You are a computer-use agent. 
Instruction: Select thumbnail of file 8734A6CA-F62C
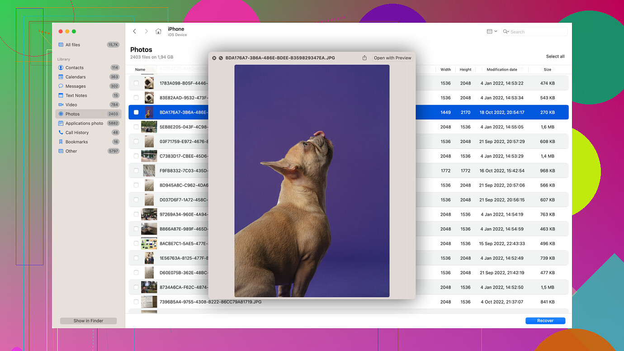[x=149, y=287]
